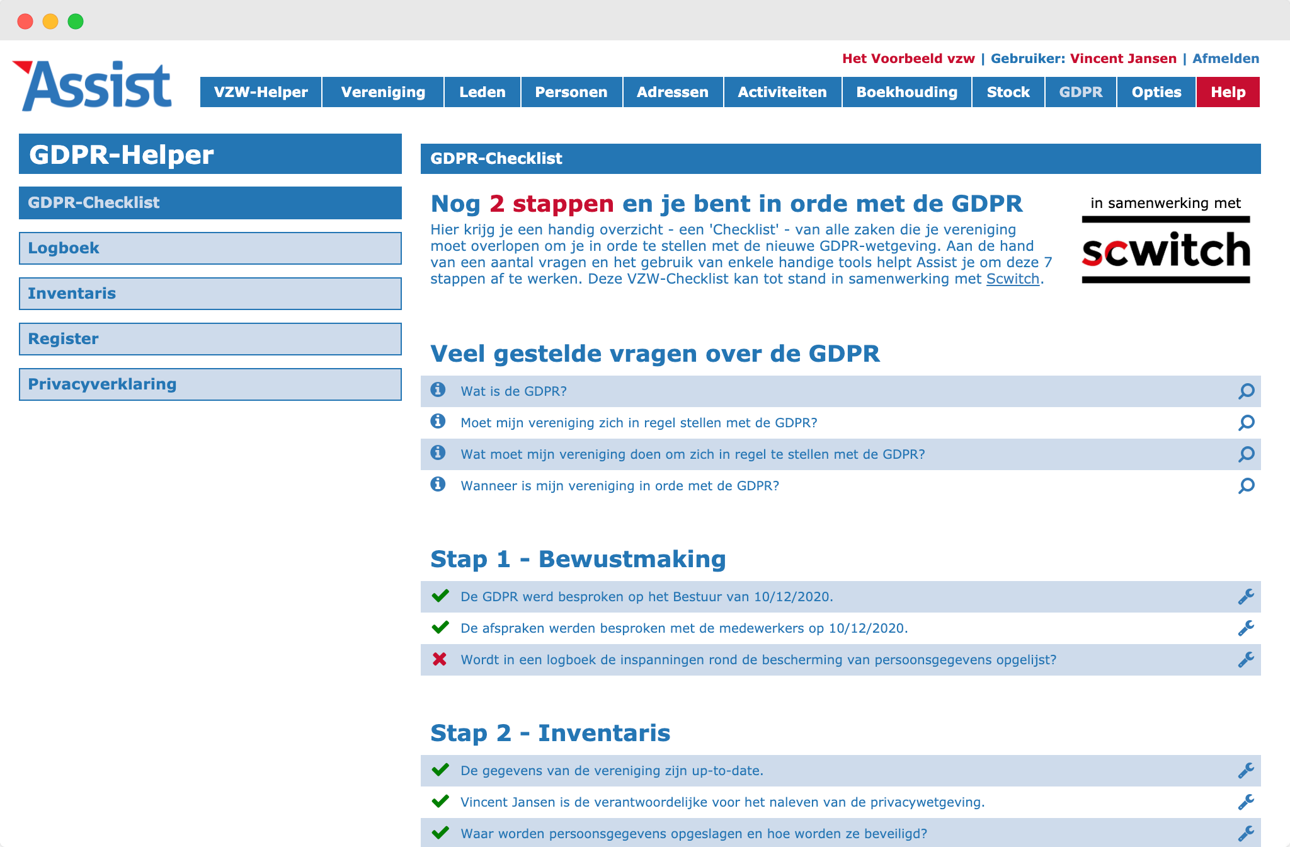1290x847 pixels.
Task: Click 'Moet mijn vereniging zich in regel stellen' question
Action: 639,423
